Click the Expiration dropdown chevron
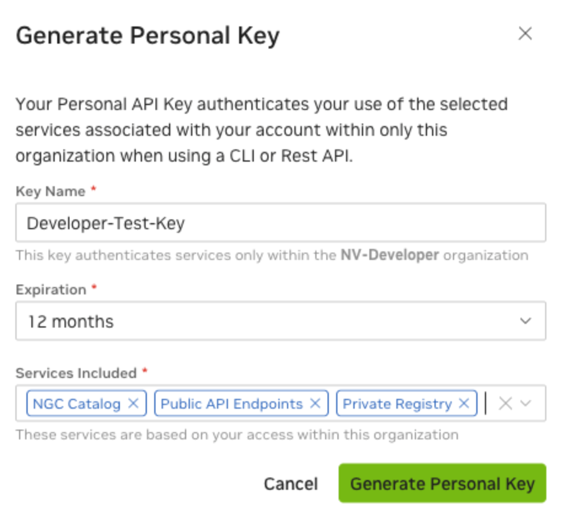566x523 pixels. point(525,321)
